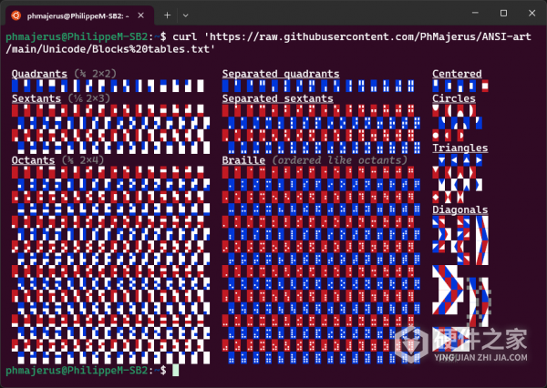Click the Braille heading
Viewport: 547px width, 388px height.
(x=243, y=160)
